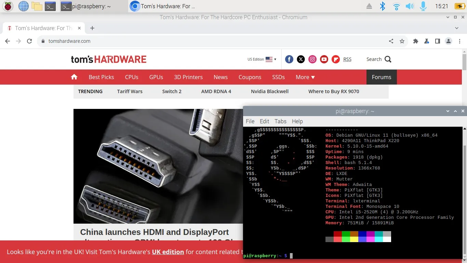This screenshot has height=263, width=467.
Task: Open the Chromium three-dot menu
Action: pos(459,41)
